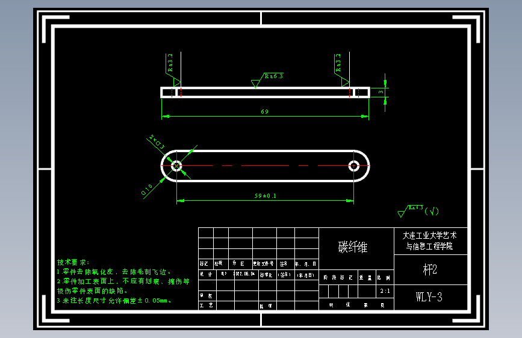The width and height of the screenshot is (522, 338).
Task: Select the 59±0.1 hole spacing dimension
Action: click(x=266, y=196)
